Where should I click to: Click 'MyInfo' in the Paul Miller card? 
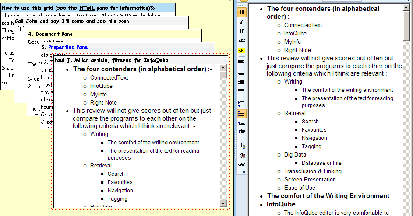pyautogui.click(x=98, y=94)
